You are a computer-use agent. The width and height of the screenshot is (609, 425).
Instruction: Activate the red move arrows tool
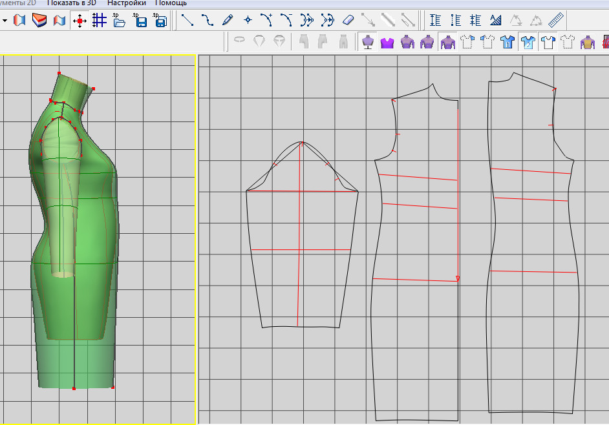[x=80, y=20]
